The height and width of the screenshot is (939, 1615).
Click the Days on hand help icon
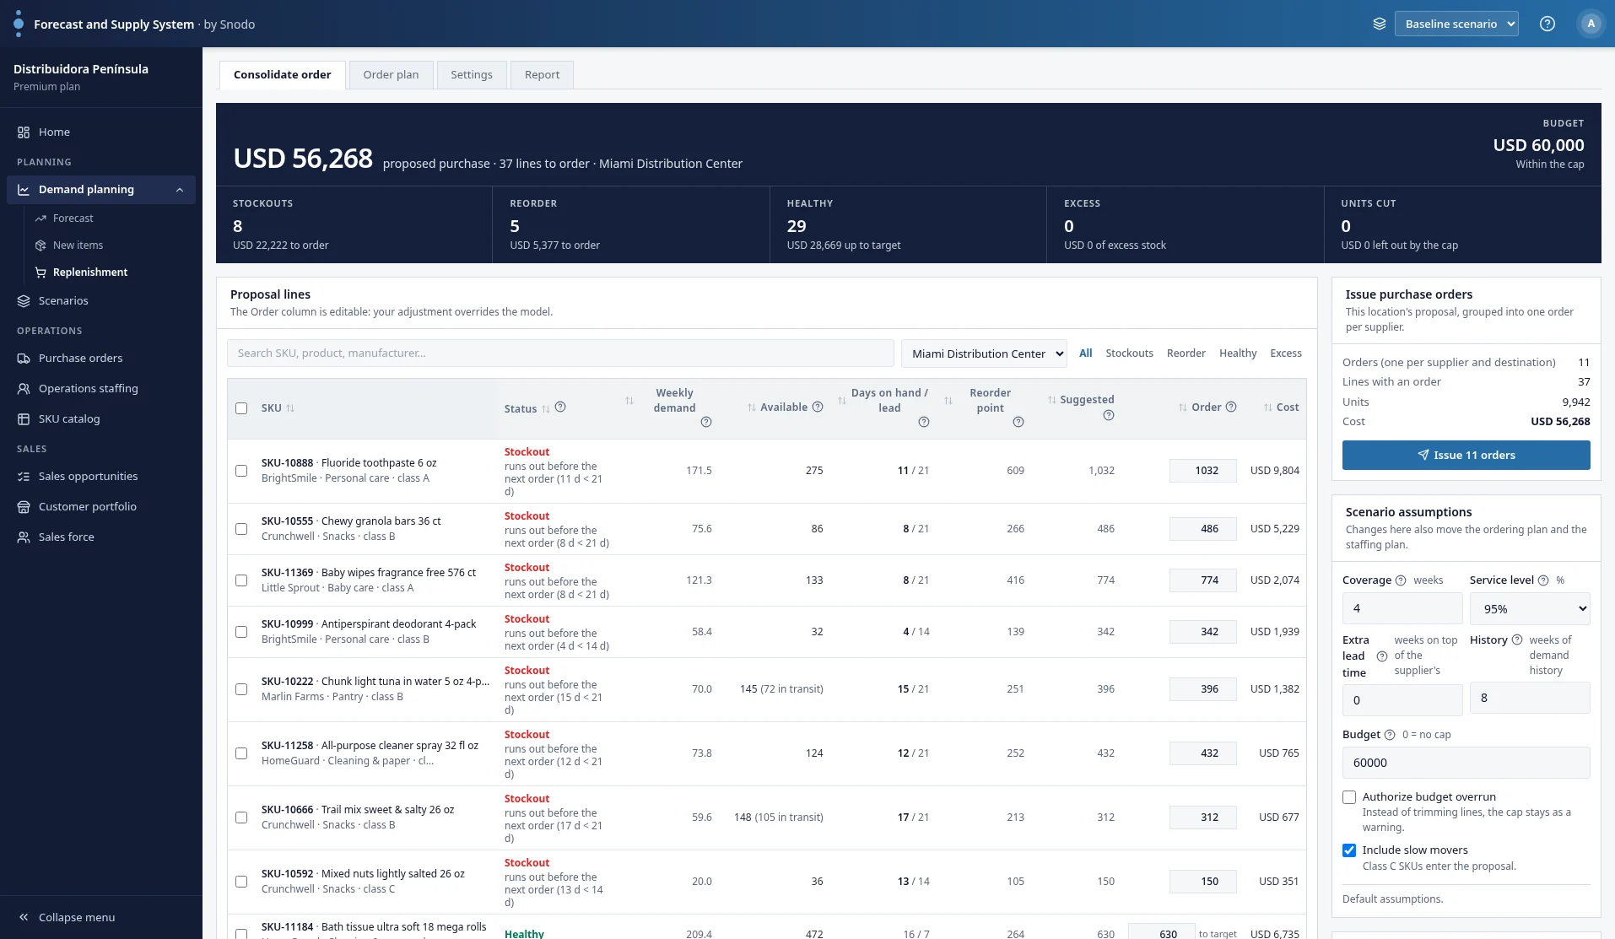click(924, 423)
